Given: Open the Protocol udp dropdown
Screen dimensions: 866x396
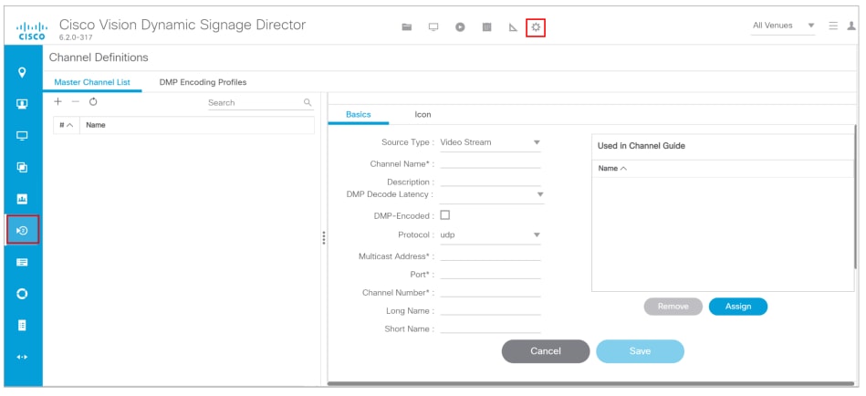Looking at the screenshot, I should tap(490, 234).
